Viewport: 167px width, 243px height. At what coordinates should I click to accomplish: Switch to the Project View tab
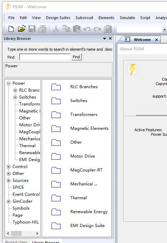16,242
